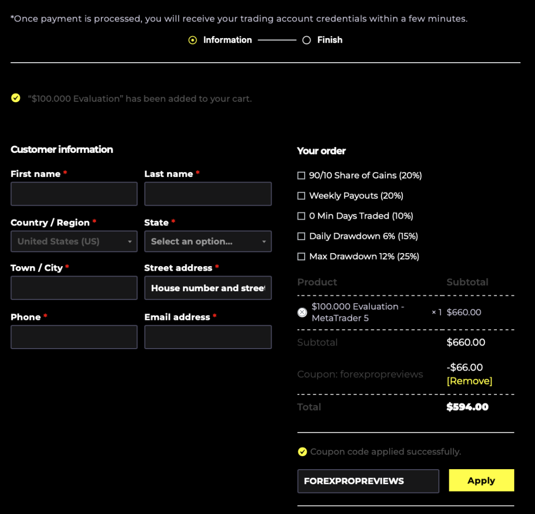Click the -$66.00 coupon discount value
The image size is (535, 514).
click(x=464, y=367)
